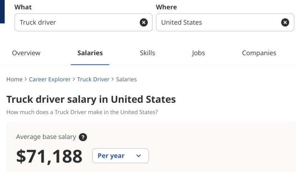Click the 'How much does a Truck Driver make' subtitle

82,113
